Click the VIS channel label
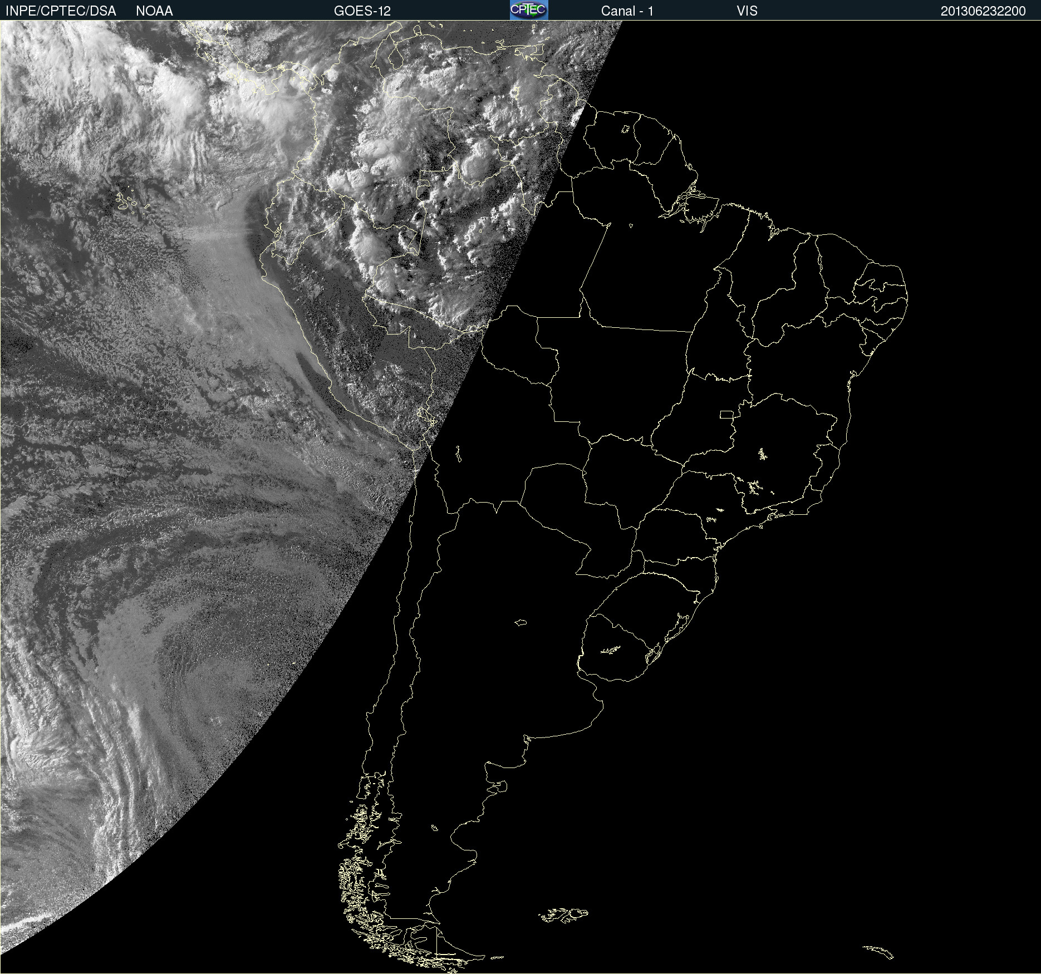Screen dimensions: 1041x974 [747, 11]
